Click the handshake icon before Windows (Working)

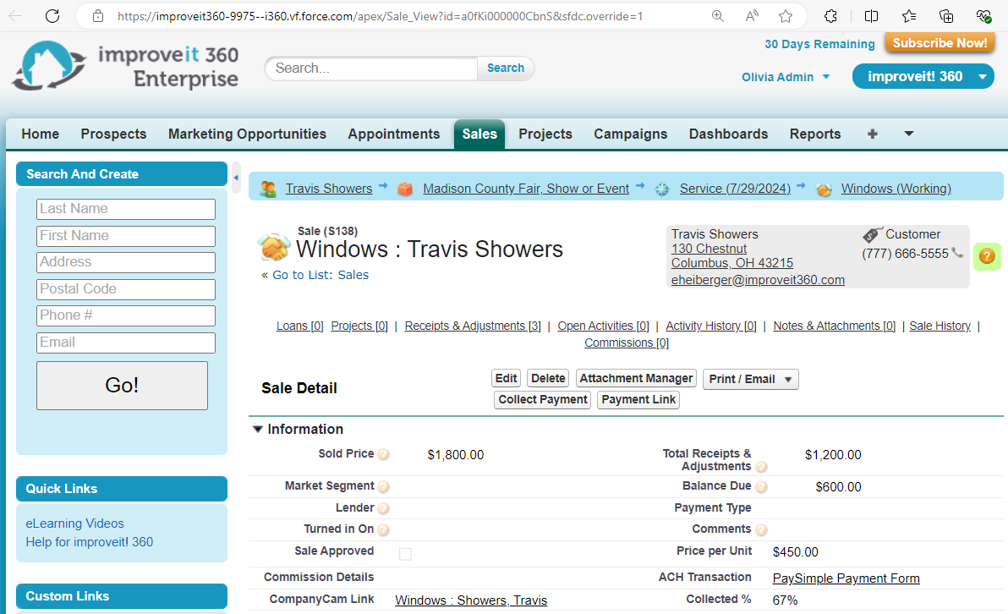(824, 189)
